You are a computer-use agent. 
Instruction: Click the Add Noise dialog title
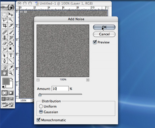point(76,19)
